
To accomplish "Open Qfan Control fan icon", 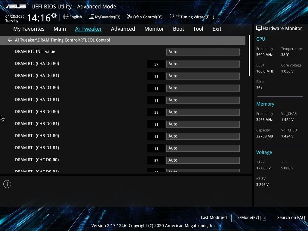I will pyautogui.click(x=129, y=17).
